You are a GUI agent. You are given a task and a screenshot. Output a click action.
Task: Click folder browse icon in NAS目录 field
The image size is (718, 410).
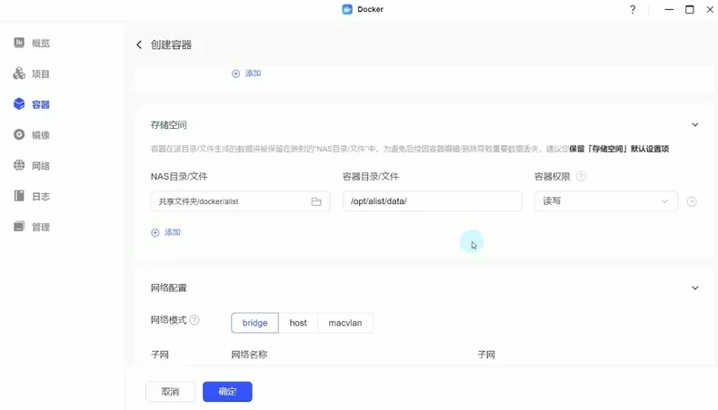316,201
